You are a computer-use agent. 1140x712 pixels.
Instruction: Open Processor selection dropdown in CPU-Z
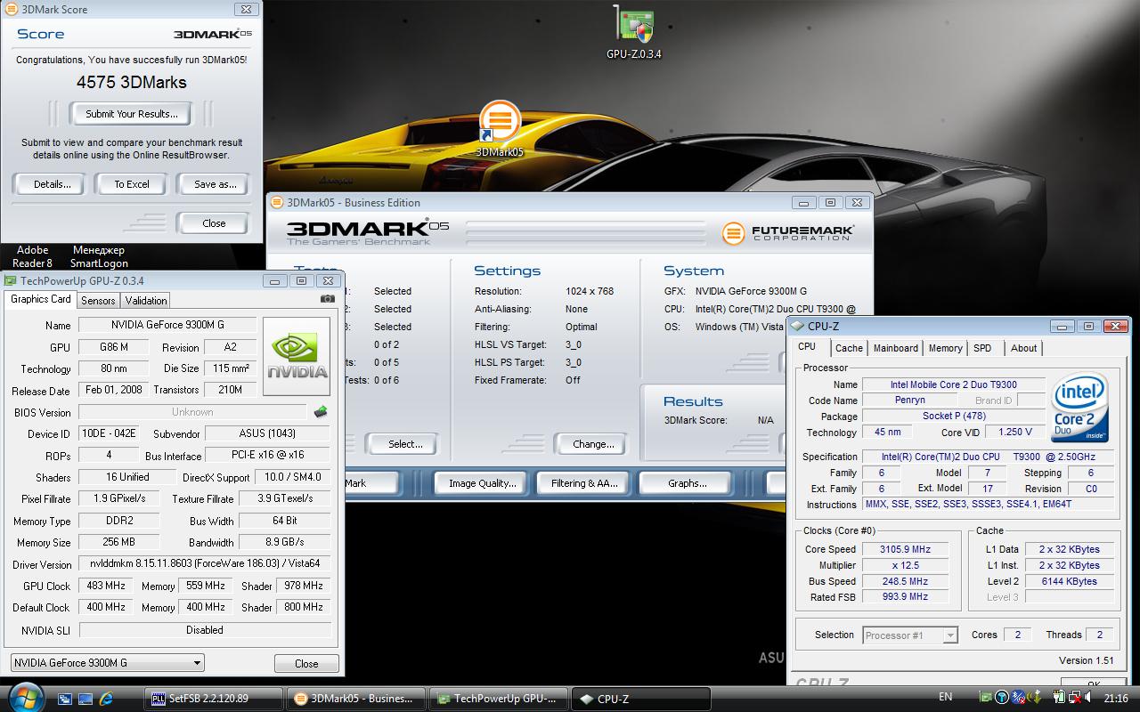tap(910, 635)
